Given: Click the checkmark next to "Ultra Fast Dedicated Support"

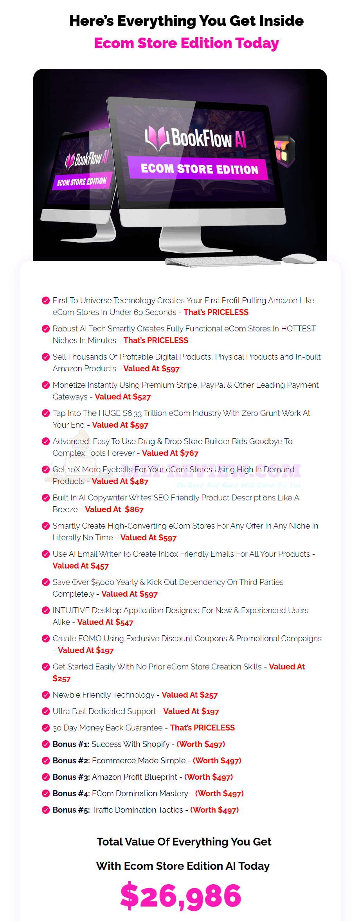Looking at the screenshot, I should pos(45,711).
